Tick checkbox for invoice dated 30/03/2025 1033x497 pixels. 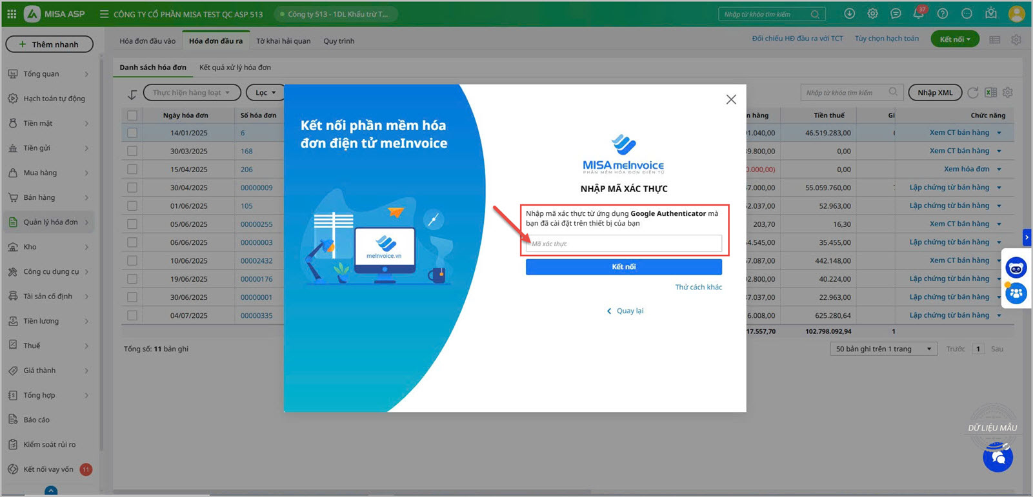pyautogui.click(x=132, y=151)
